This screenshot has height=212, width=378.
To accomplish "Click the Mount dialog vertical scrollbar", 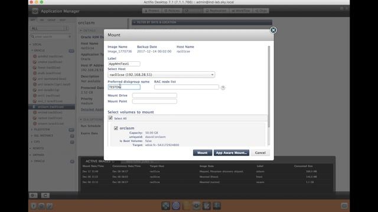I will (269, 87).
